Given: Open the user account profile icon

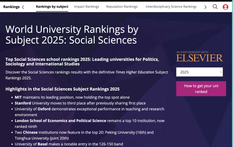Looking at the screenshot, I should 225,7.
